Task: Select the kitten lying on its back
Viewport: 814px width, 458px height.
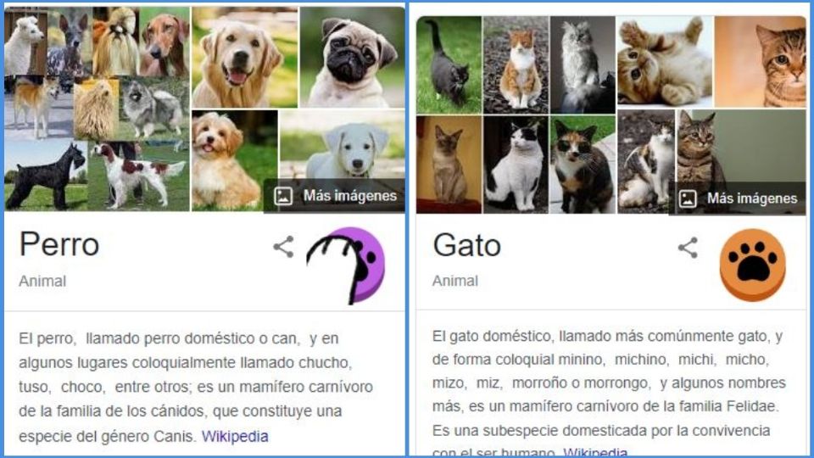Action: point(665,61)
